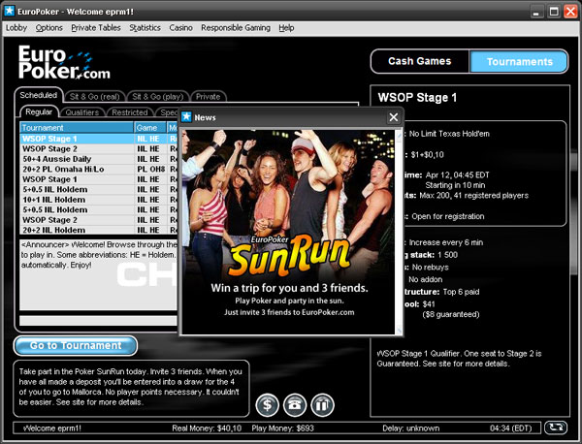Open the Casino menu
The image size is (582, 444).
click(x=180, y=28)
